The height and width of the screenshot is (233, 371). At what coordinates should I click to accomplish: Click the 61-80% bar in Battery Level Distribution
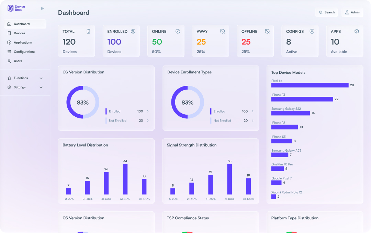(x=125, y=179)
